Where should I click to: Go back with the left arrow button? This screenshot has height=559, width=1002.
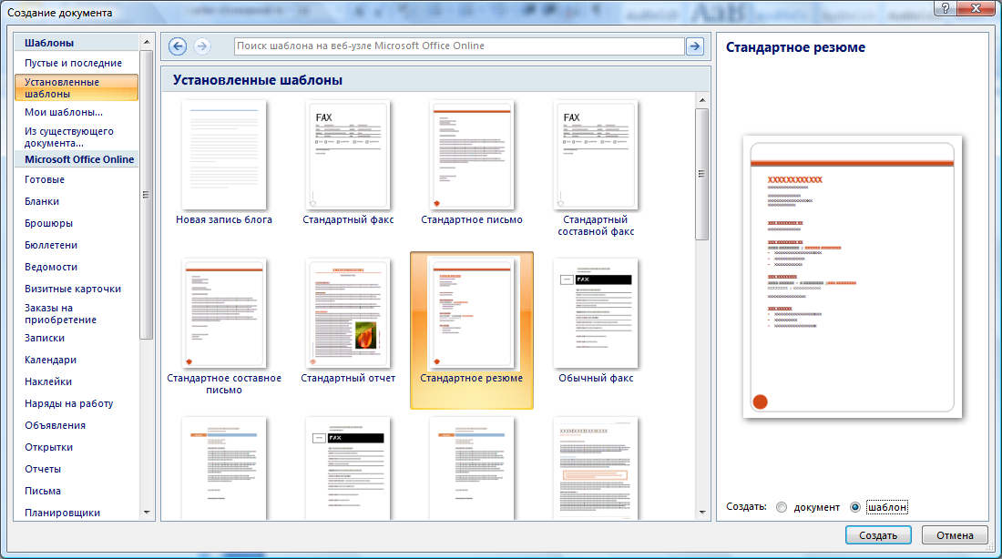[x=178, y=46]
